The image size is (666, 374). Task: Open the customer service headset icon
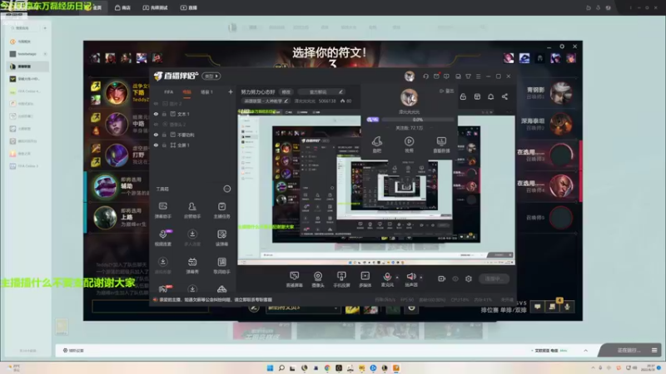pyautogui.click(x=425, y=76)
